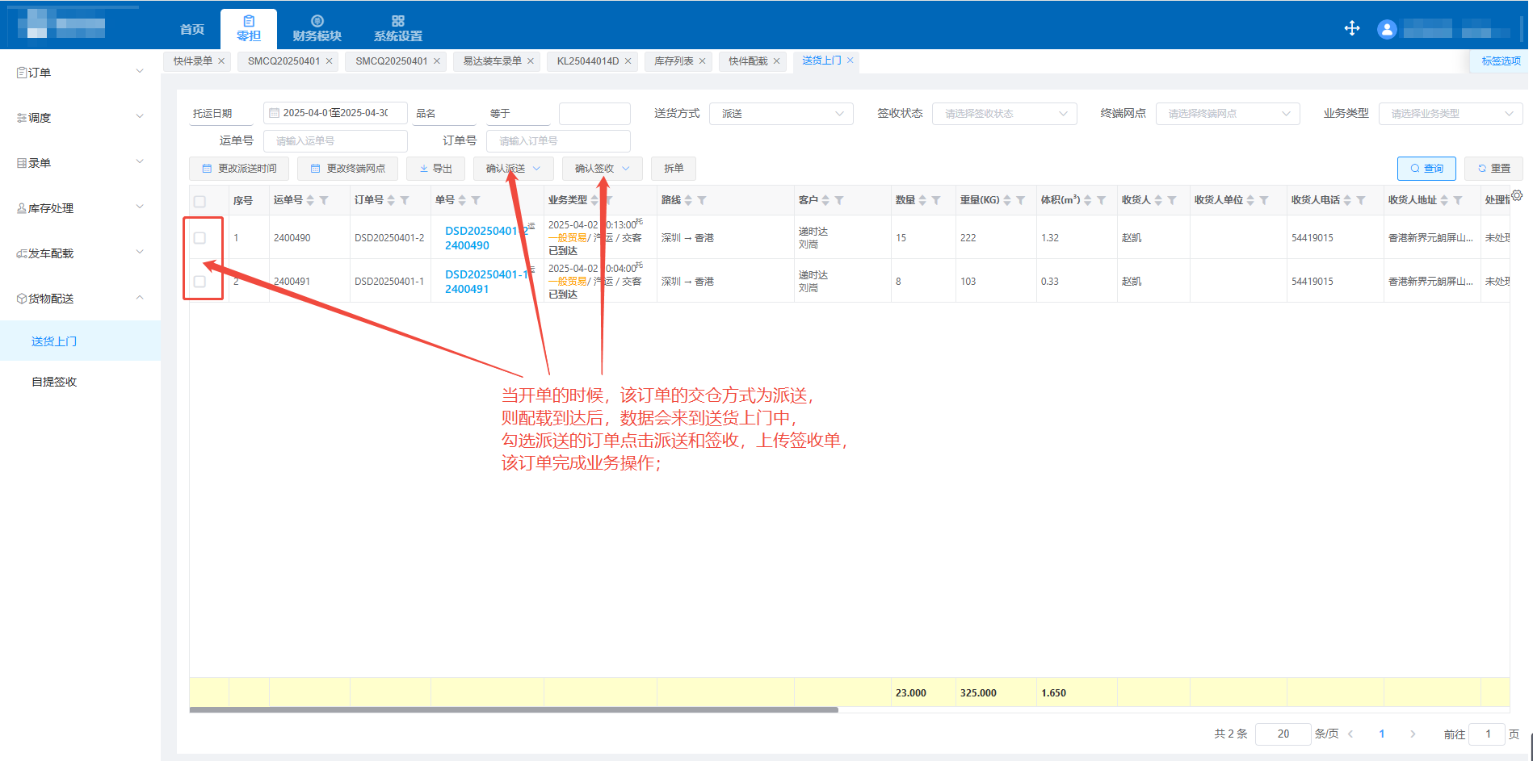Open table column settings gear icon
Viewport: 1533px width, 761px height.
[x=1517, y=195]
